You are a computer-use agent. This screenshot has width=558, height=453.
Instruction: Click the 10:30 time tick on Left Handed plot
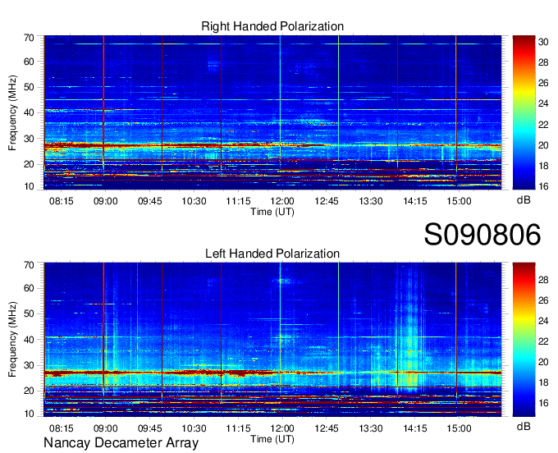(194, 428)
